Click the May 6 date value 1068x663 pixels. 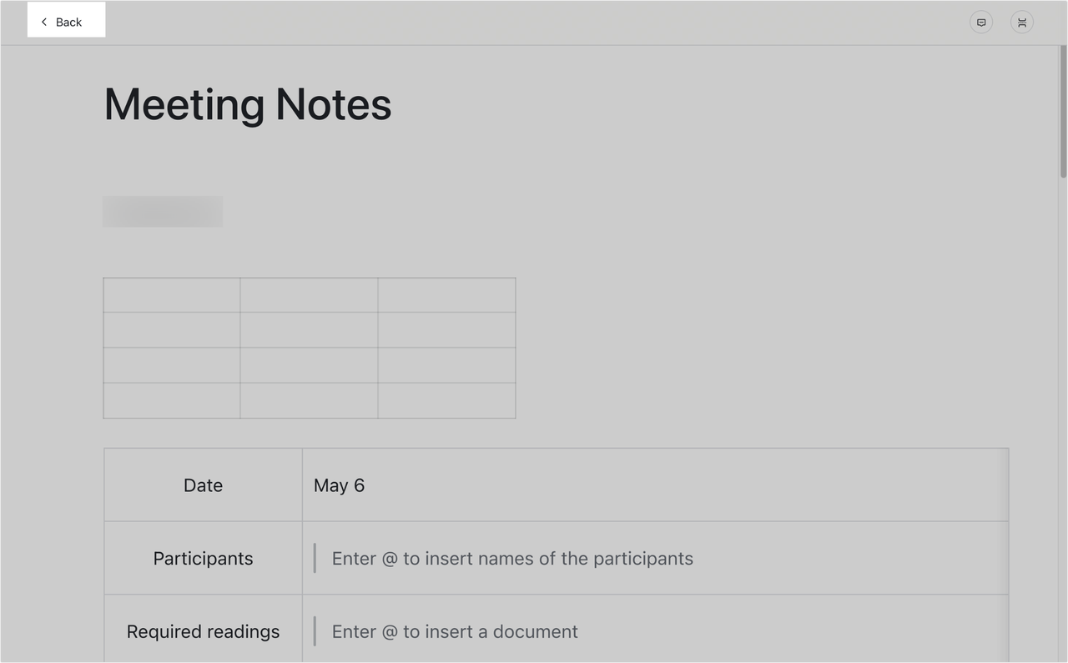point(340,485)
